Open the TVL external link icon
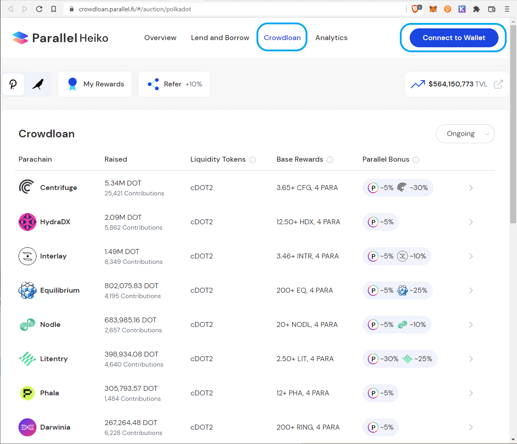517x444 pixels. 498,84
